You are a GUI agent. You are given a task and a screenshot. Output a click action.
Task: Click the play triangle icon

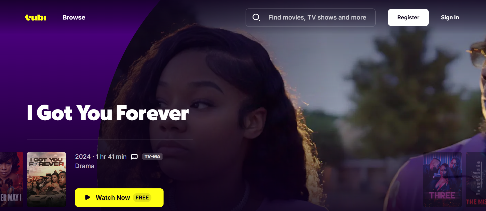pyautogui.click(x=88, y=197)
